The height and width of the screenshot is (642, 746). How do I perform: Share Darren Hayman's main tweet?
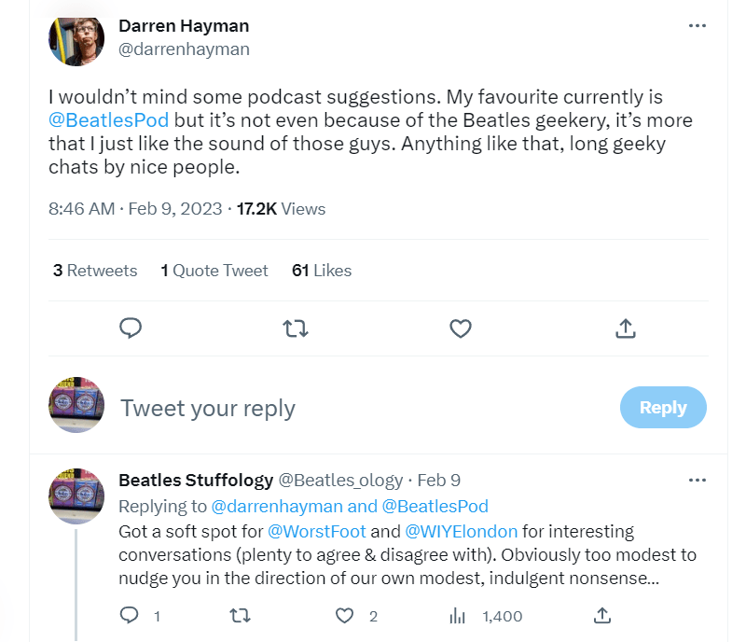coord(626,328)
